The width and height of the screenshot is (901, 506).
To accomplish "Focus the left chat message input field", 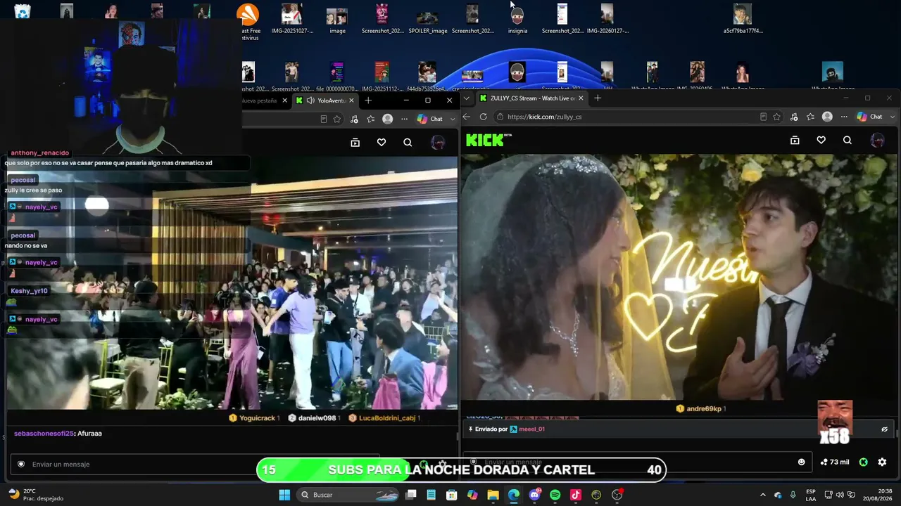I will click(x=196, y=464).
